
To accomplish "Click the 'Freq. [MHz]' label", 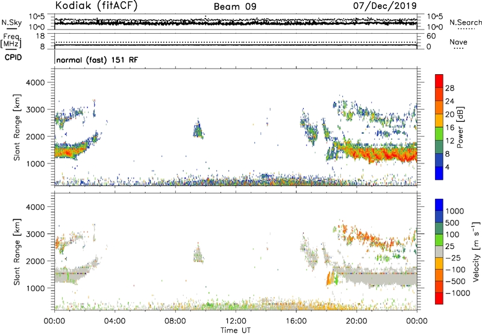I will click(11, 41).
